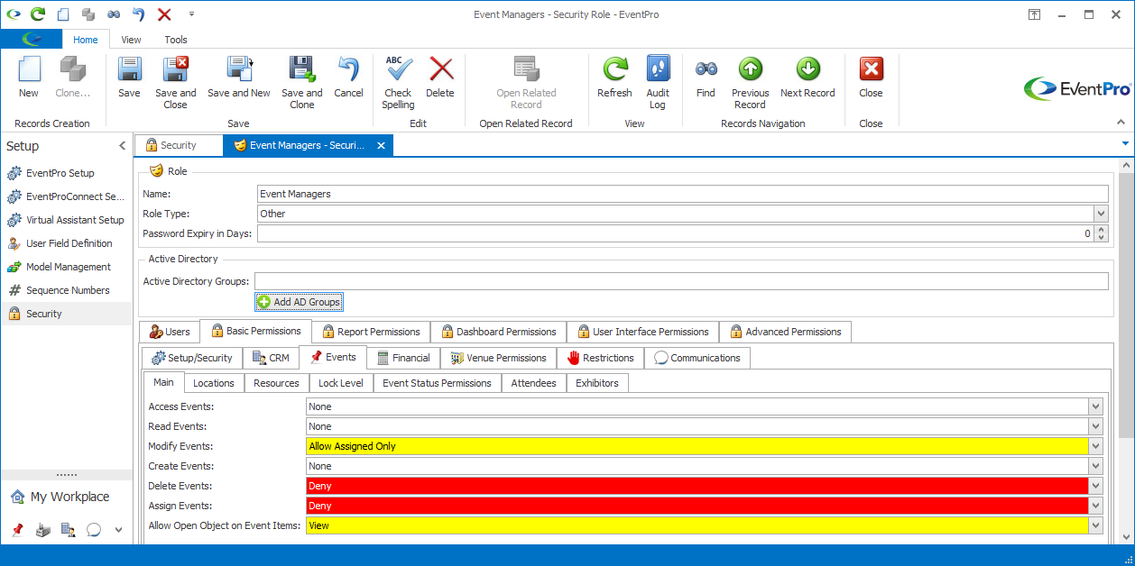
Task: Run Check Spelling
Action: tap(398, 82)
